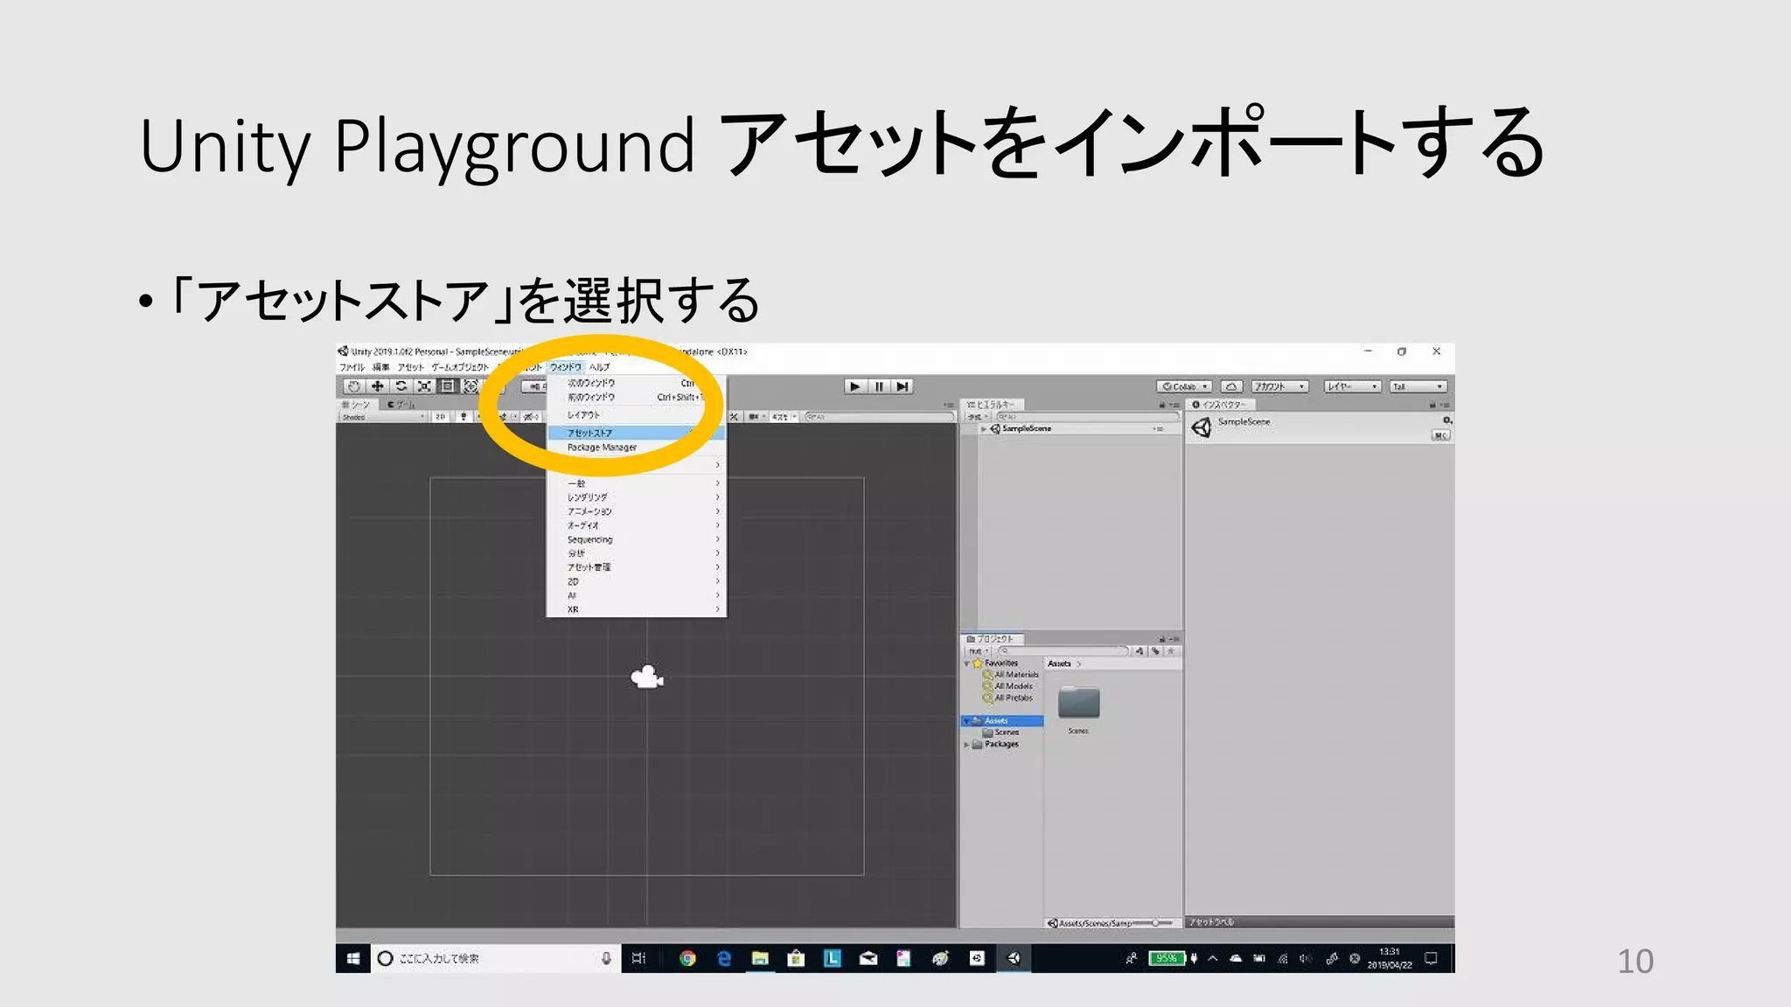Open the ファイル menu
The width and height of the screenshot is (1791, 1007).
pos(352,367)
